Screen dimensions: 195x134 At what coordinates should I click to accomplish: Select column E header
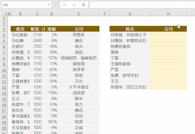pyautogui.click(x=79, y=14)
